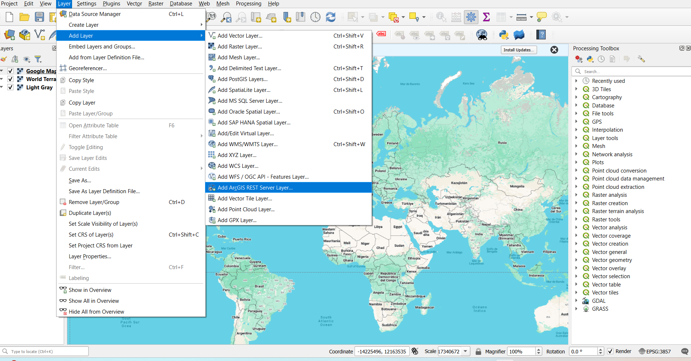The image size is (691, 361).
Task: Increase rotation using the stepper control
Action: pos(600,349)
